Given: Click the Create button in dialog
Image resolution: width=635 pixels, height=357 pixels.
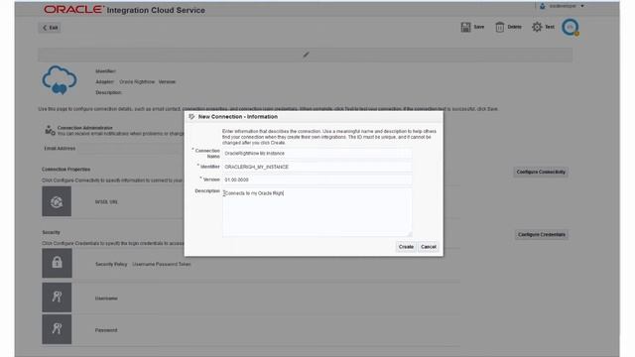Looking at the screenshot, I should coord(406,247).
